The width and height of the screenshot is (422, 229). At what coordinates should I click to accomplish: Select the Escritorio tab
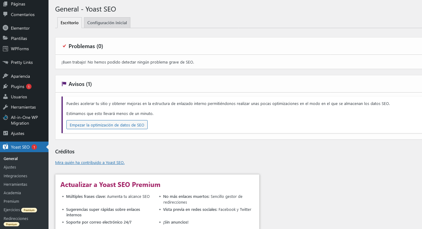click(69, 23)
